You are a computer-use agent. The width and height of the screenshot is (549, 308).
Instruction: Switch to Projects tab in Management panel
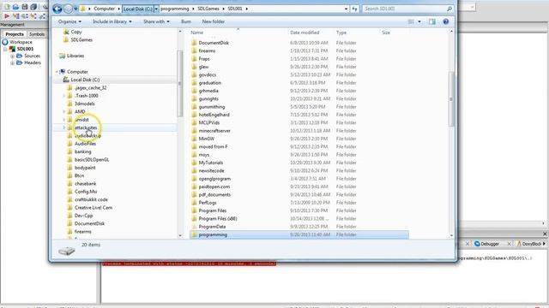(x=15, y=34)
